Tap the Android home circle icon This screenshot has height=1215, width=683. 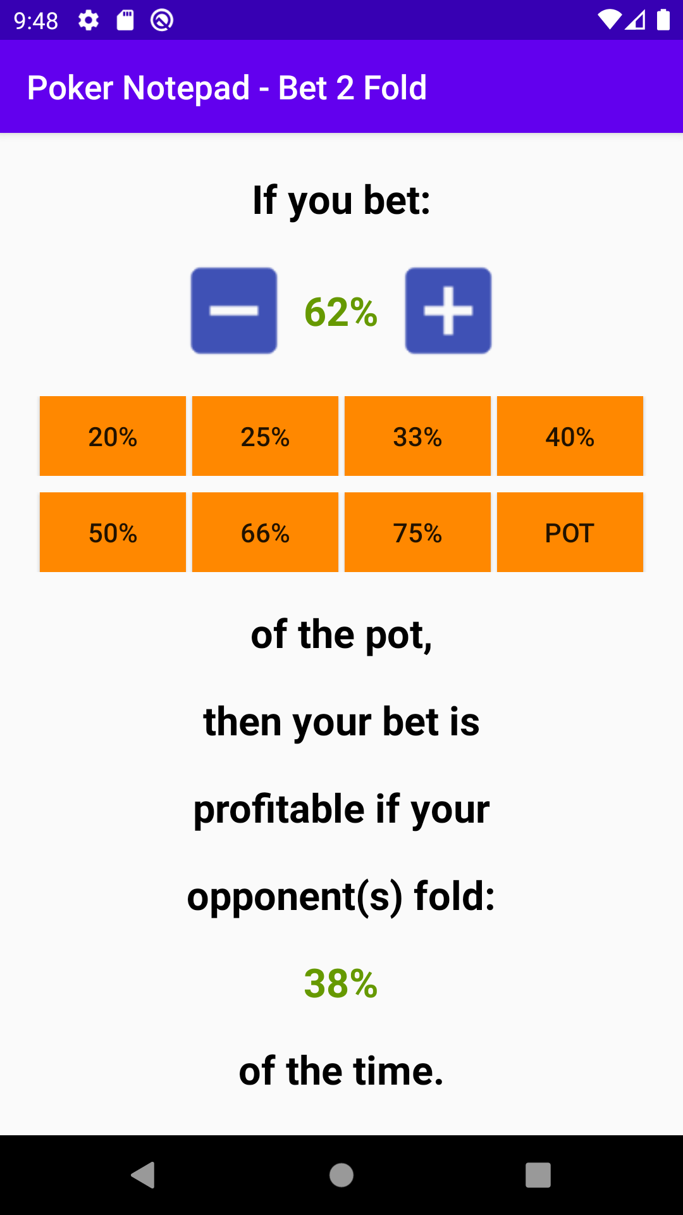(341, 1175)
